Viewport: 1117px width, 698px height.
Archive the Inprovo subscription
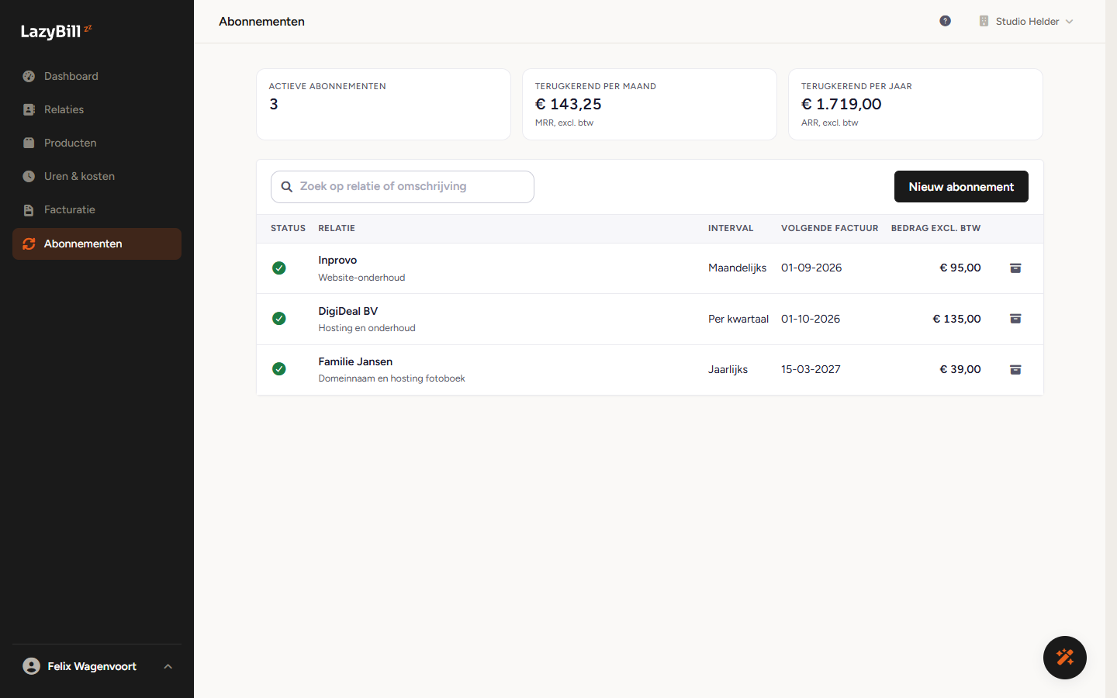pyautogui.click(x=1015, y=268)
